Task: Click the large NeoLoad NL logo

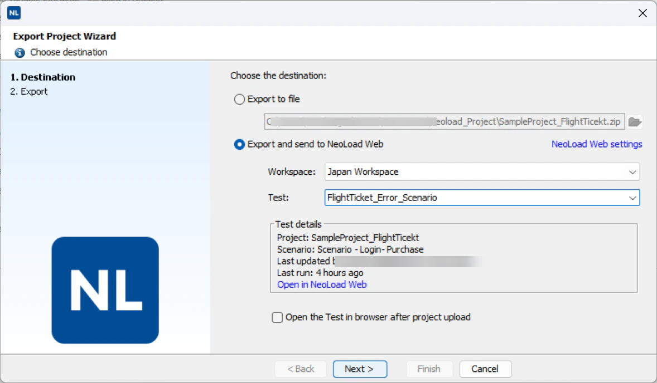Action: pos(105,290)
